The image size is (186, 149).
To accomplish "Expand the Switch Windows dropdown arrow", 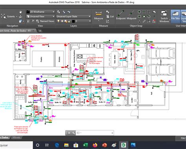I will point(170,20).
